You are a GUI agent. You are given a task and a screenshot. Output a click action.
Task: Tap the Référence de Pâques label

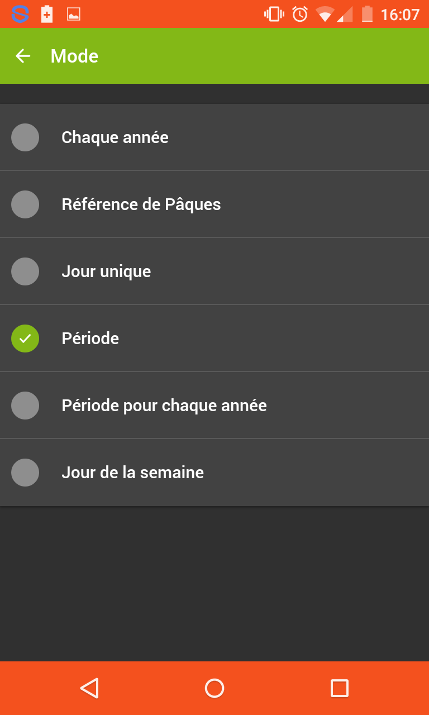point(141,204)
